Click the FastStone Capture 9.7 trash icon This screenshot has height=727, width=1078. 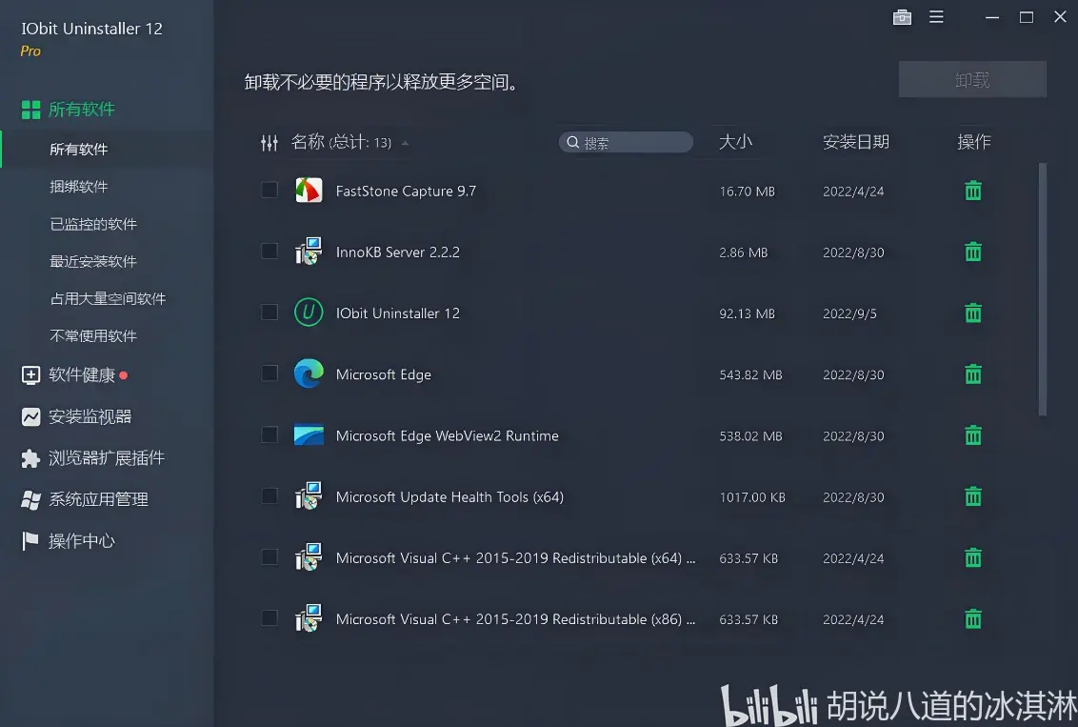pyautogui.click(x=973, y=191)
